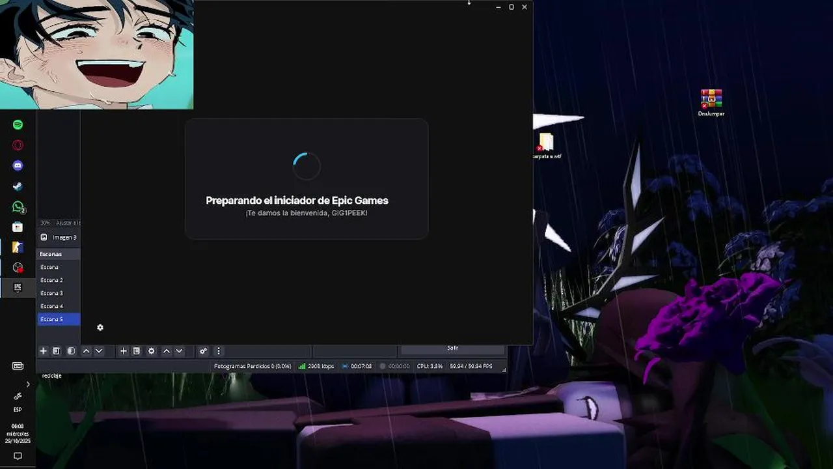This screenshot has width=833, height=469.
Task: Close the Epic Games launcher window
Action: [525, 7]
